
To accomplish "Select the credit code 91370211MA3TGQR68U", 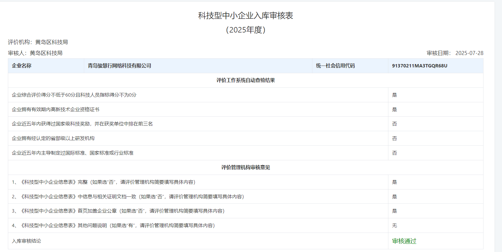I will (419, 66).
